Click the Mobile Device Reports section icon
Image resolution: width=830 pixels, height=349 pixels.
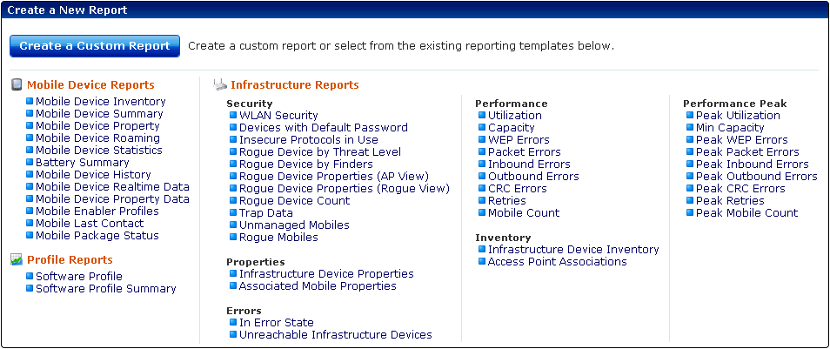click(x=17, y=84)
